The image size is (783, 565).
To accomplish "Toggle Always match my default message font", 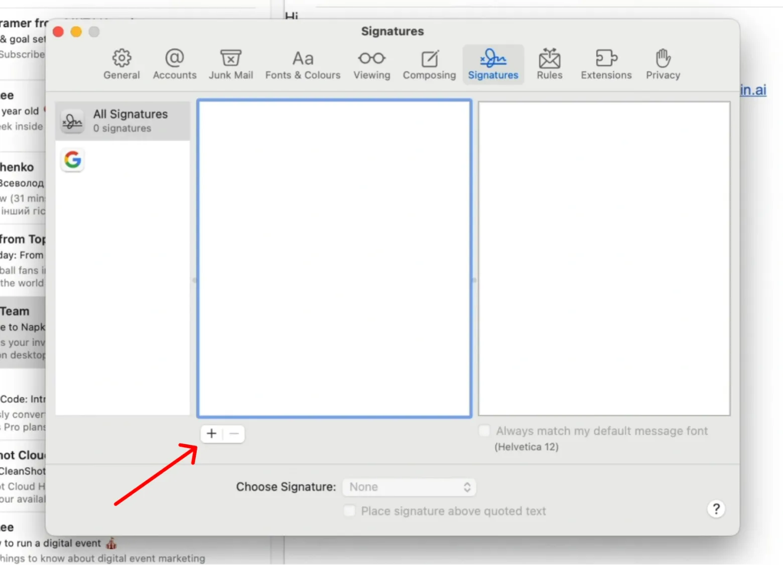I will (484, 431).
